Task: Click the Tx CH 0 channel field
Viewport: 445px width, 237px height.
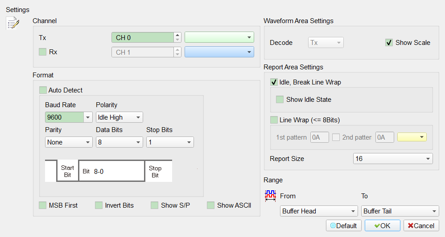Action: click(x=143, y=37)
